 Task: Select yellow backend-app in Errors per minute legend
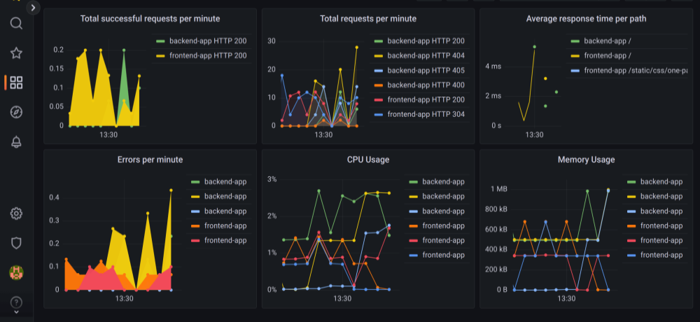(x=225, y=197)
